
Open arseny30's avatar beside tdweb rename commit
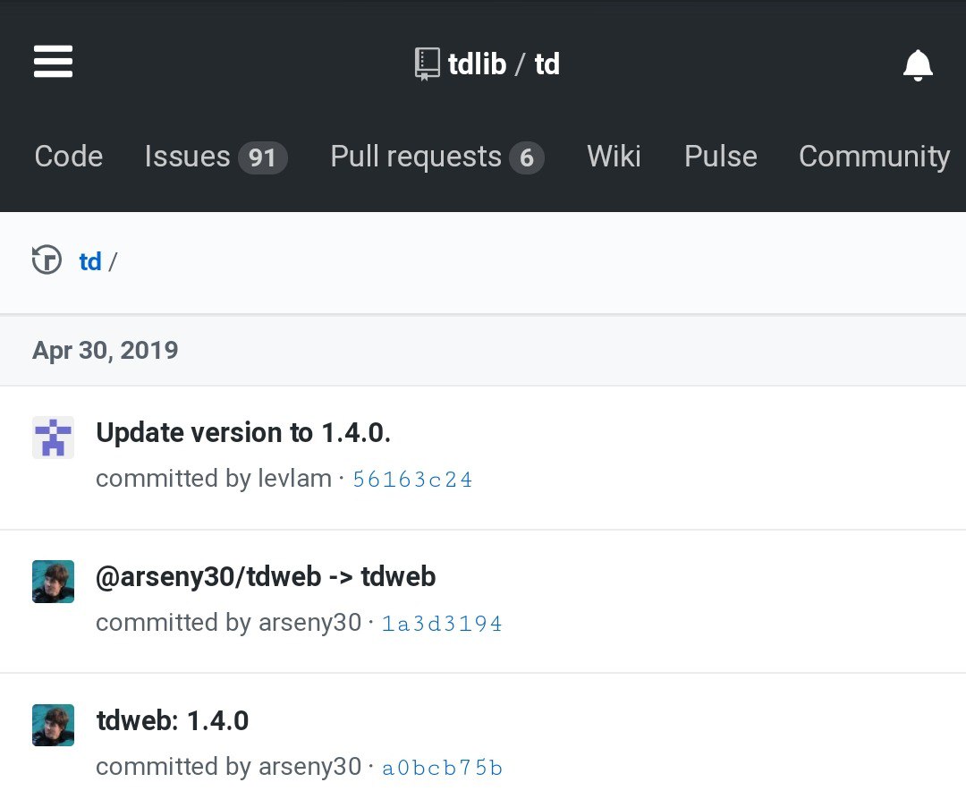coord(53,582)
